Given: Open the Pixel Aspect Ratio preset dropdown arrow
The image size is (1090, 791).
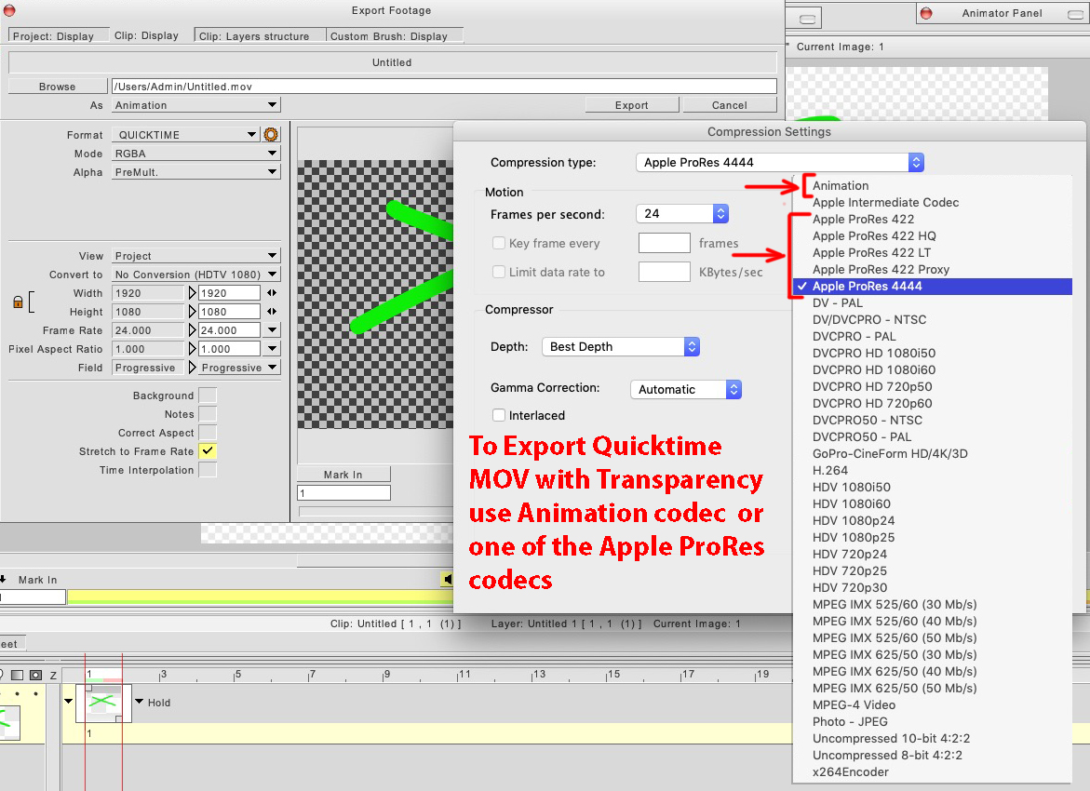Looking at the screenshot, I should [x=272, y=349].
